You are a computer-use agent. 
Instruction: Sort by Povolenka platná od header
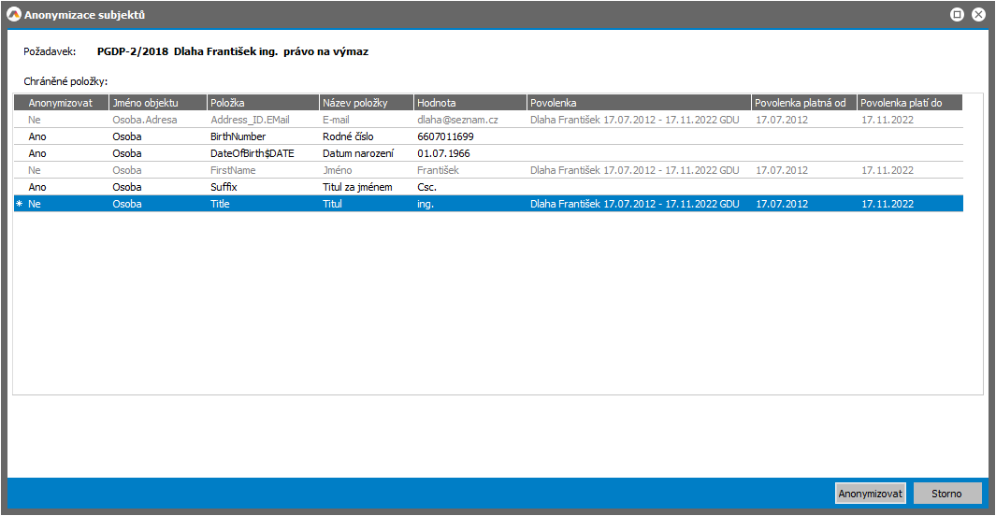803,103
